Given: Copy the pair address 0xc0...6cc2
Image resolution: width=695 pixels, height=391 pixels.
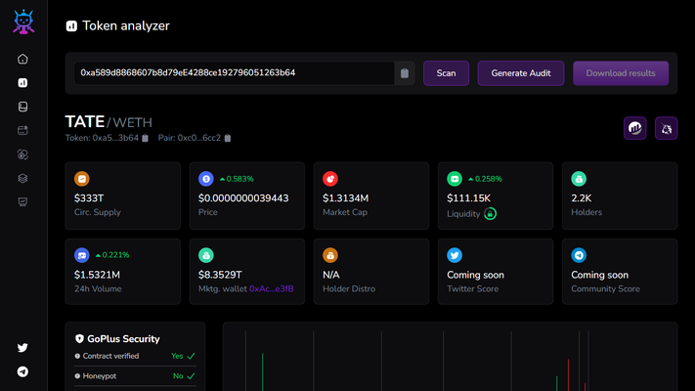Looking at the screenshot, I should (x=228, y=138).
